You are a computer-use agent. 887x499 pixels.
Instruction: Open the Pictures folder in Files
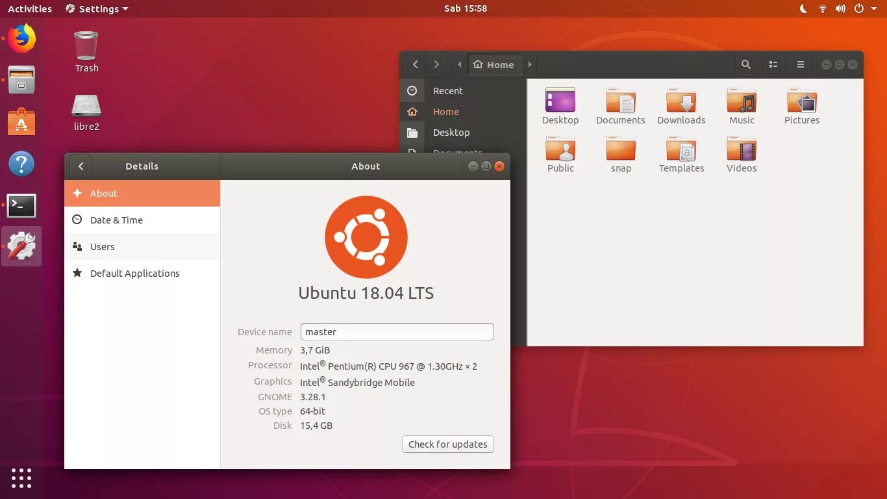pos(802,106)
